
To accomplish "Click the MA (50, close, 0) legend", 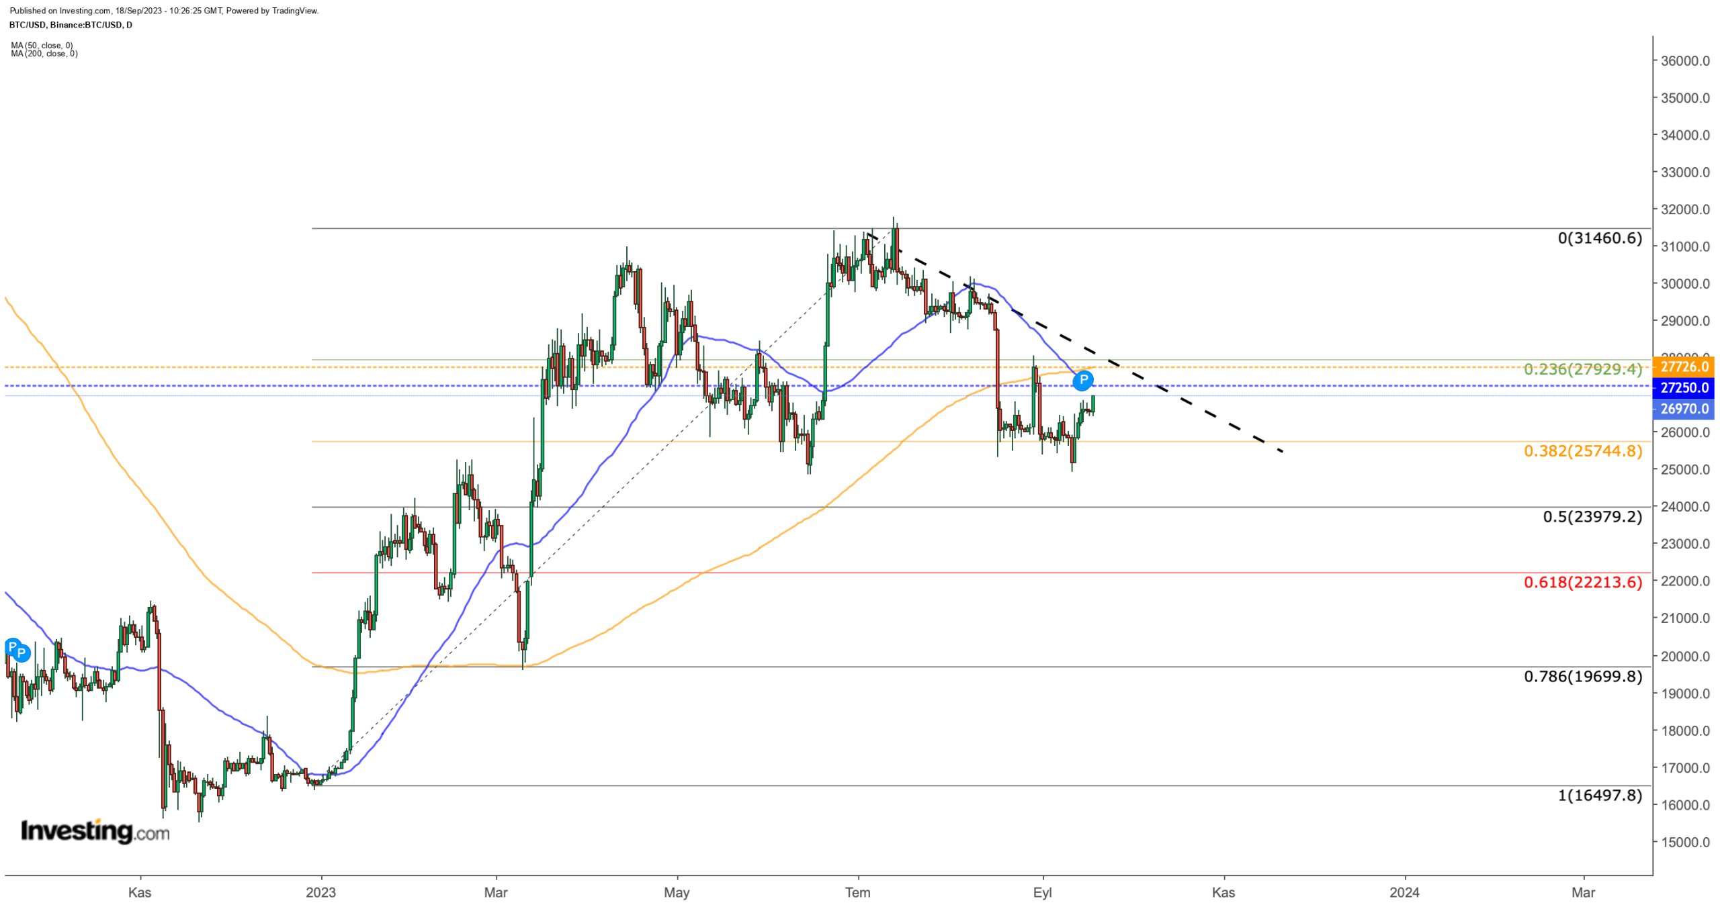I will click(42, 46).
